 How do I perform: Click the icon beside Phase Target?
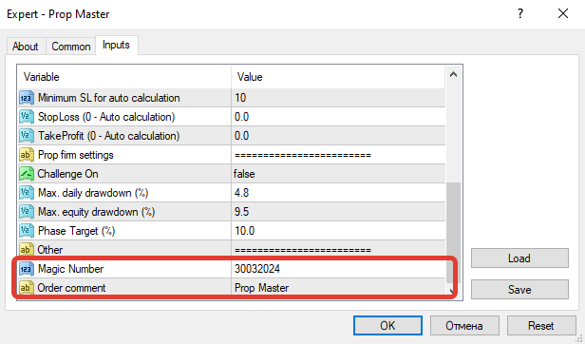click(x=27, y=231)
